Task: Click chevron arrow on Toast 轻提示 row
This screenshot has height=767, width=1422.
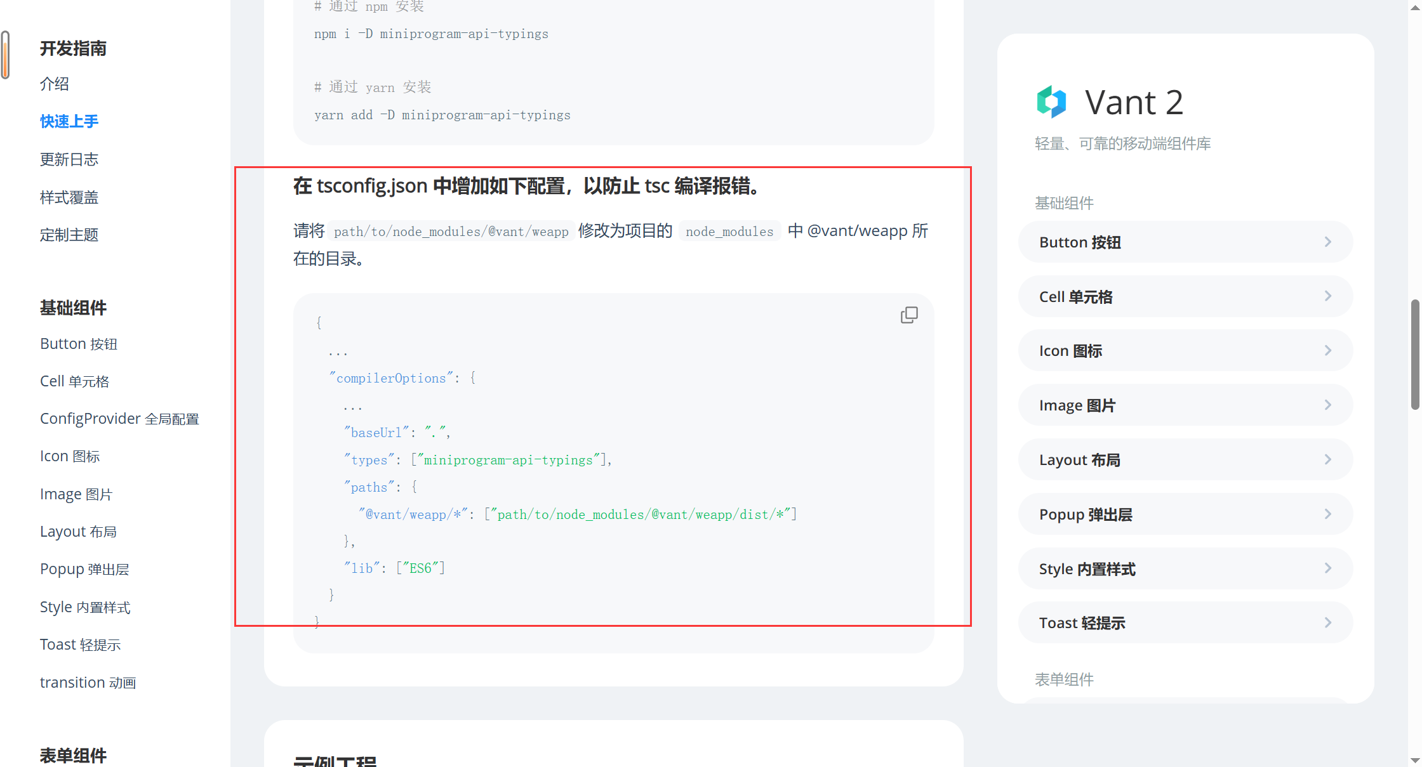Action: coord(1327,622)
